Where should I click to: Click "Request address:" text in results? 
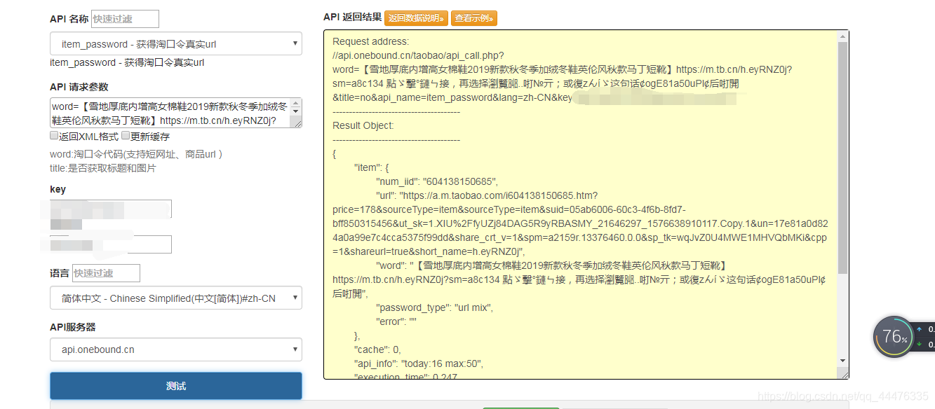pos(371,41)
